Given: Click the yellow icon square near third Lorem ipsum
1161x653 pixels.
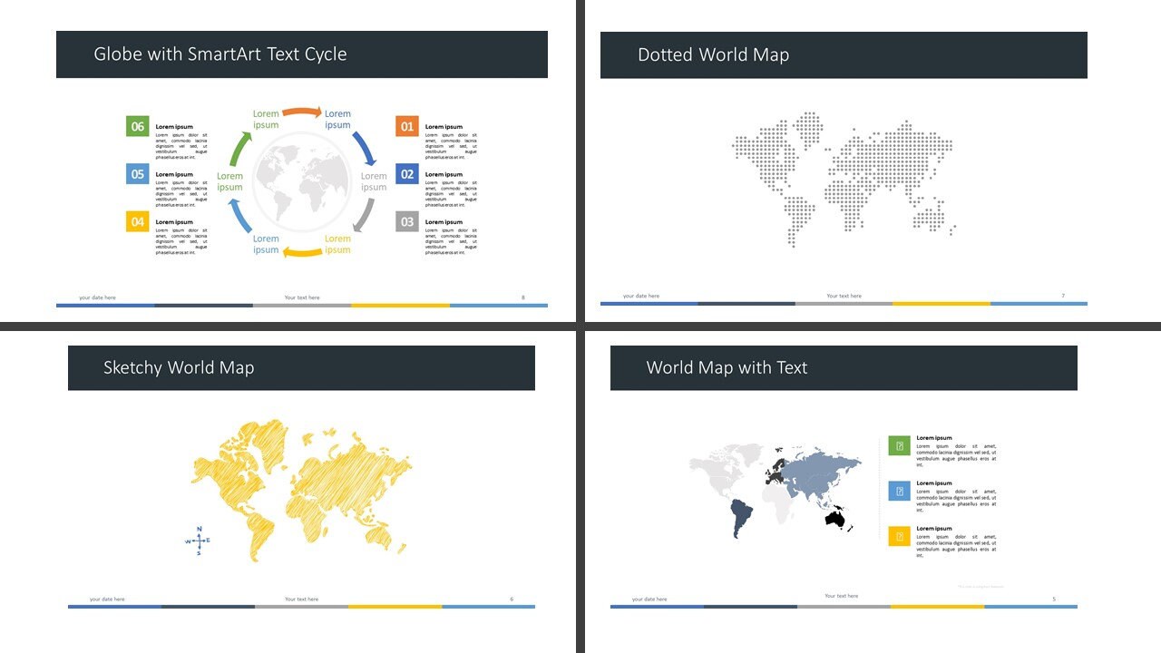Looking at the screenshot, I should click(899, 535).
